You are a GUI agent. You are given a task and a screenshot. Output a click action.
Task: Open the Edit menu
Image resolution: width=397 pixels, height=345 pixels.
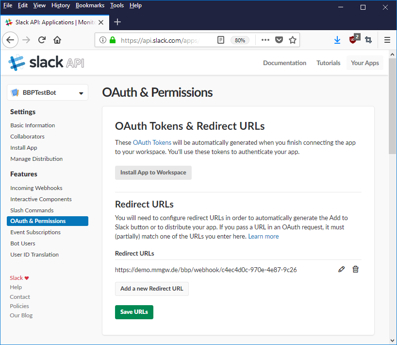(22, 5)
